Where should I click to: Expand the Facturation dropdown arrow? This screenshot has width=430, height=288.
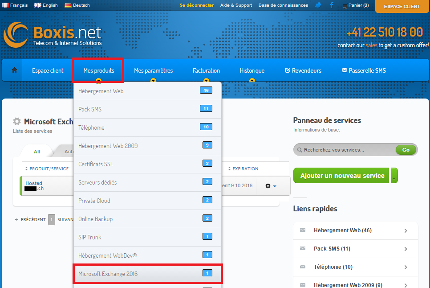[206, 80]
